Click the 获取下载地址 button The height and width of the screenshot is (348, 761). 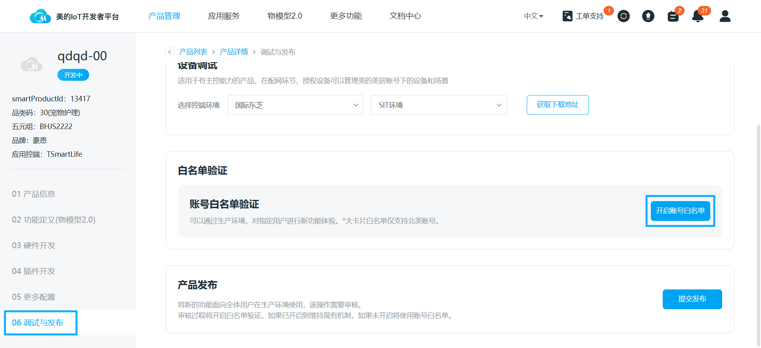click(557, 105)
